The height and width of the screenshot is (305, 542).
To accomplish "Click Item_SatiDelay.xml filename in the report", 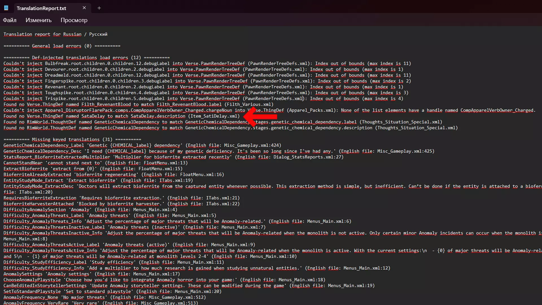I will tap(214, 116).
